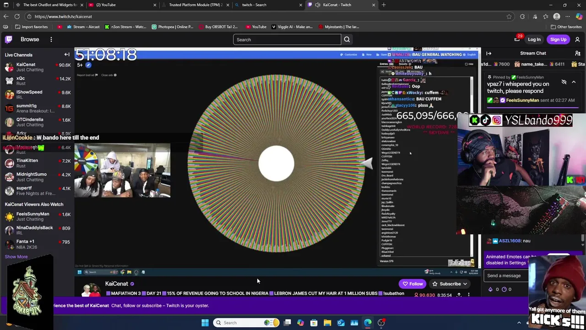Open Photopea bookmark
This screenshot has height=330, width=586.
coord(173,27)
